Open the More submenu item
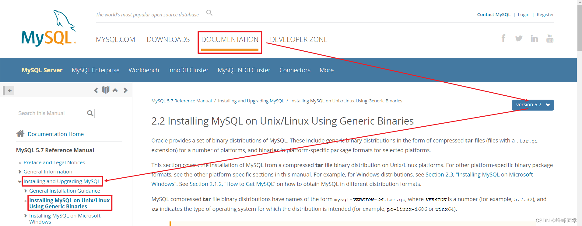The width and height of the screenshot is (582, 226). tap(327, 70)
